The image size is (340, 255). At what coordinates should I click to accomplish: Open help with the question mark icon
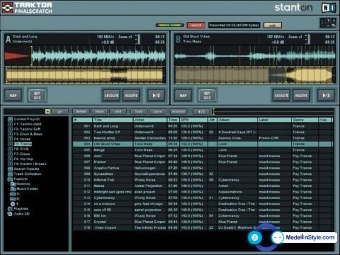(x=328, y=21)
